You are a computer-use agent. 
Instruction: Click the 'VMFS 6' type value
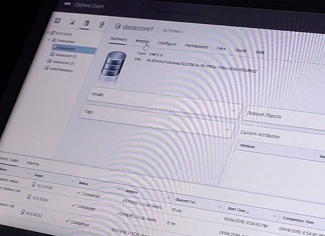click(156, 55)
